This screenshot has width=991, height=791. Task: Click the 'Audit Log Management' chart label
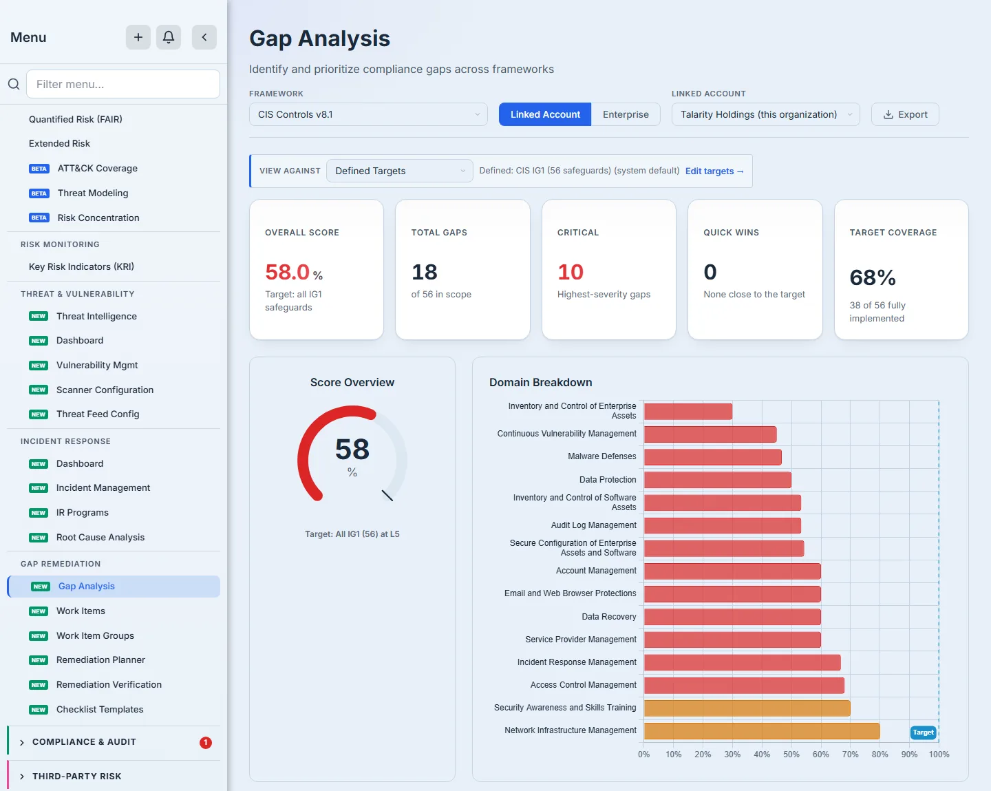pos(594,525)
